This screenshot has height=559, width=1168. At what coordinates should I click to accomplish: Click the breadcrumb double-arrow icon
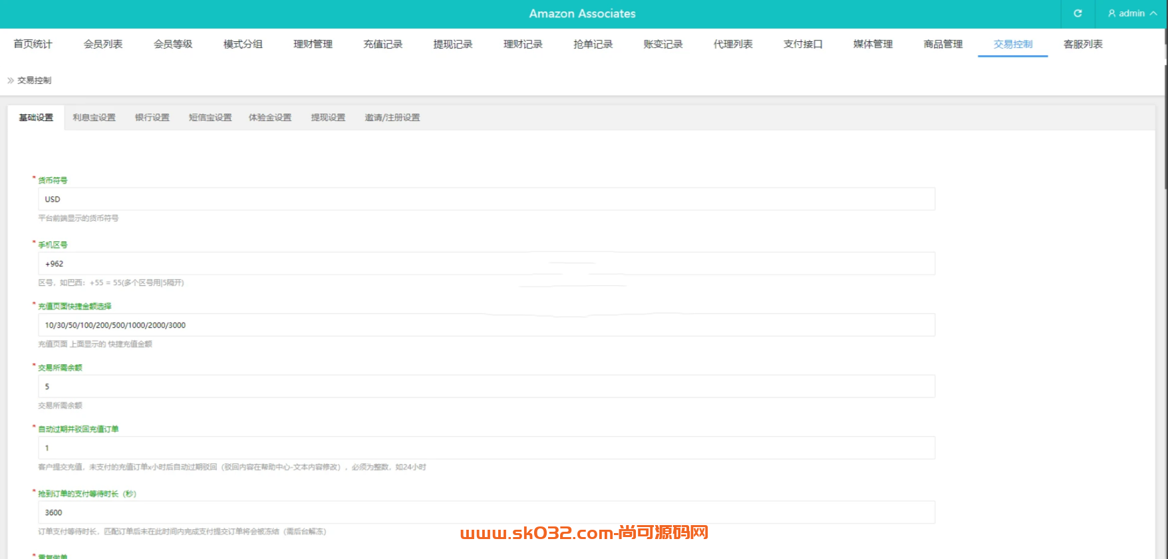(11, 80)
